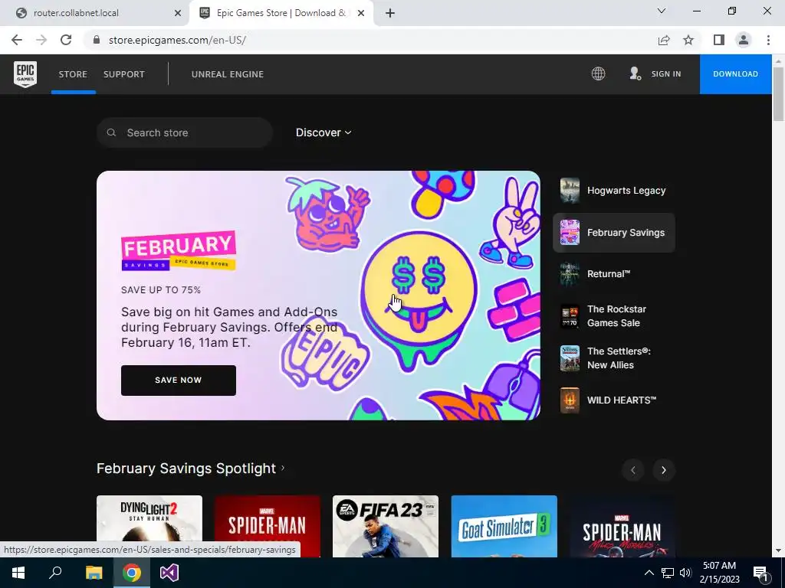Open the red Marvel's Spider-Man card
This screenshot has width=785, height=588.
pos(268,526)
